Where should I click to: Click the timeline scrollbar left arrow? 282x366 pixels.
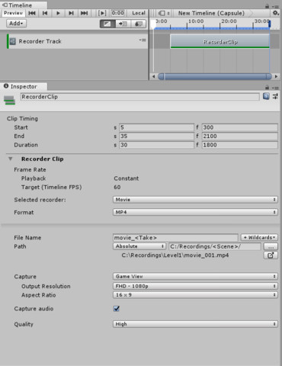tap(153, 76)
